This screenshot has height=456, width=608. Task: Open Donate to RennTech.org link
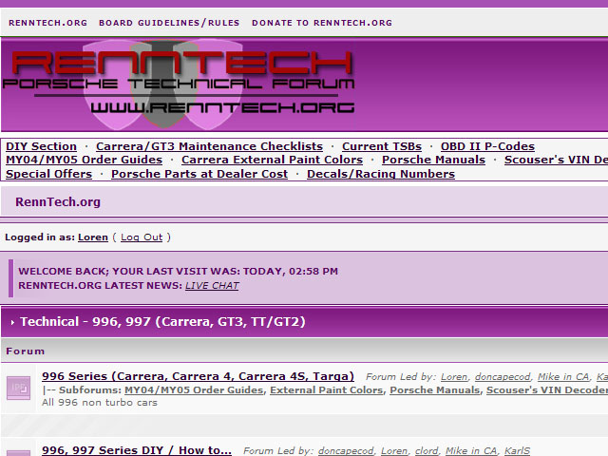tap(322, 23)
